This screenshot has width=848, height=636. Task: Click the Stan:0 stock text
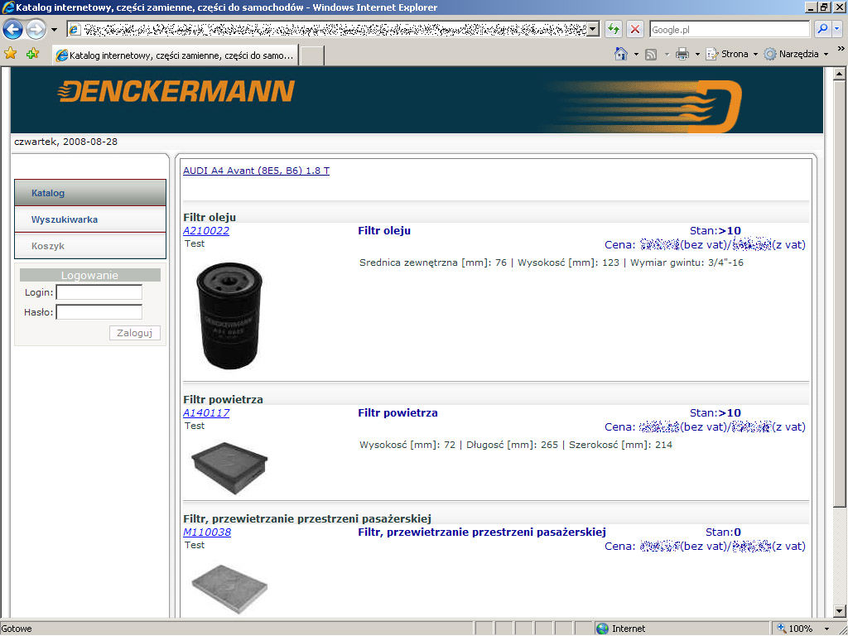tap(723, 532)
